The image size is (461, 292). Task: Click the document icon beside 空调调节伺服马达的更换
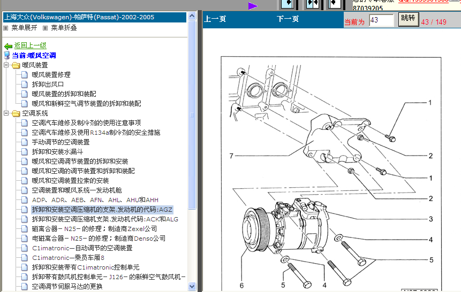tap(25, 287)
